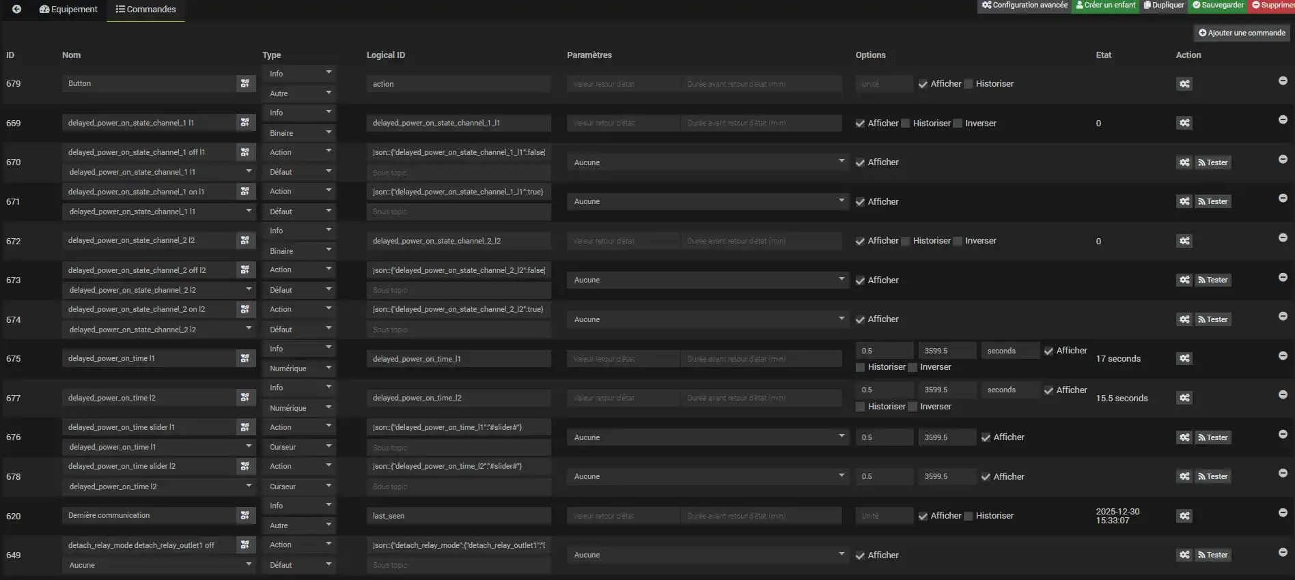Remove command 669 with minus icon

1283,119
